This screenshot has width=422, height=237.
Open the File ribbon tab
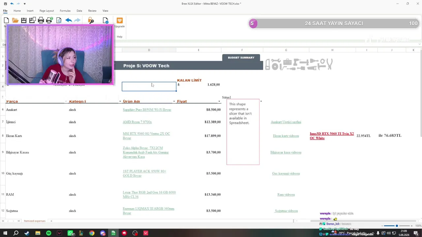tap(5, 11)
